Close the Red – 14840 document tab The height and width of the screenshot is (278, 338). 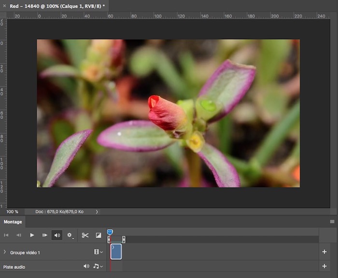pyautogui.click(x=4, y=6)
